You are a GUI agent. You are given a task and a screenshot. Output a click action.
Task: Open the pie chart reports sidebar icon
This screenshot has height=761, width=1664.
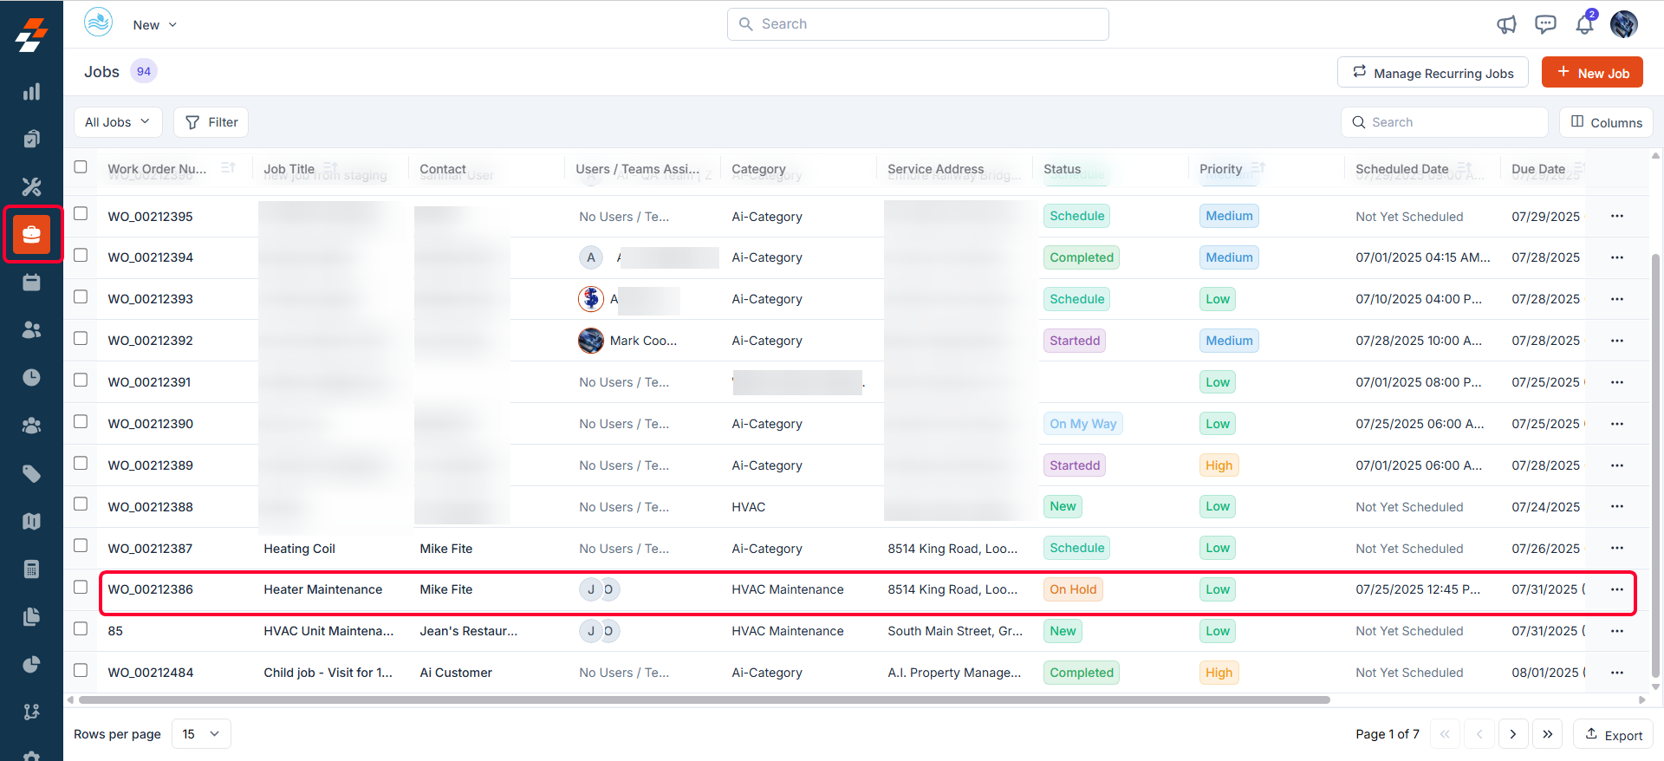pyautogui.click(x=31, y=664)
